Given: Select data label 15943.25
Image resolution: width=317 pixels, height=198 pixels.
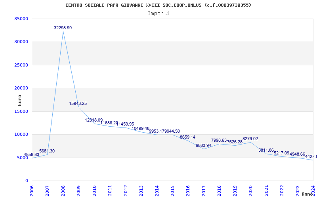Looking at the screenshot, I should (78, 103).
